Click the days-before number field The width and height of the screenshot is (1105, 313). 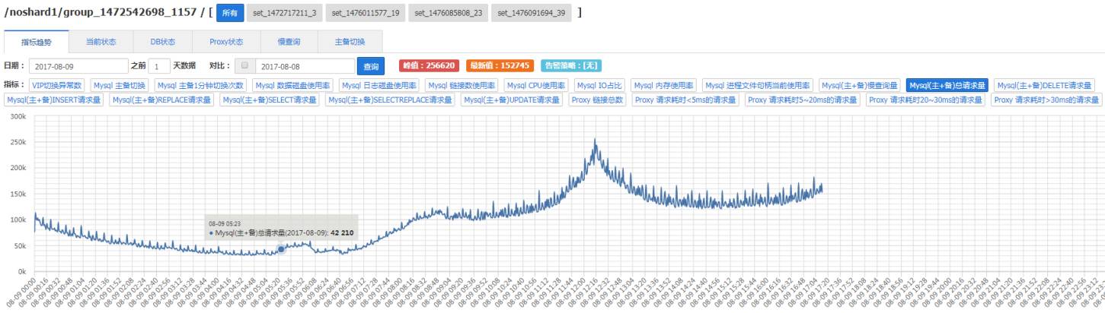(x=159, y=66)
